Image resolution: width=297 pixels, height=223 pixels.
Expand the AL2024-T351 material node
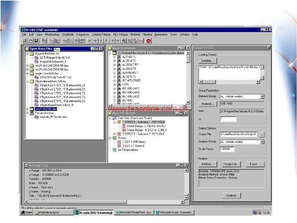115,65
